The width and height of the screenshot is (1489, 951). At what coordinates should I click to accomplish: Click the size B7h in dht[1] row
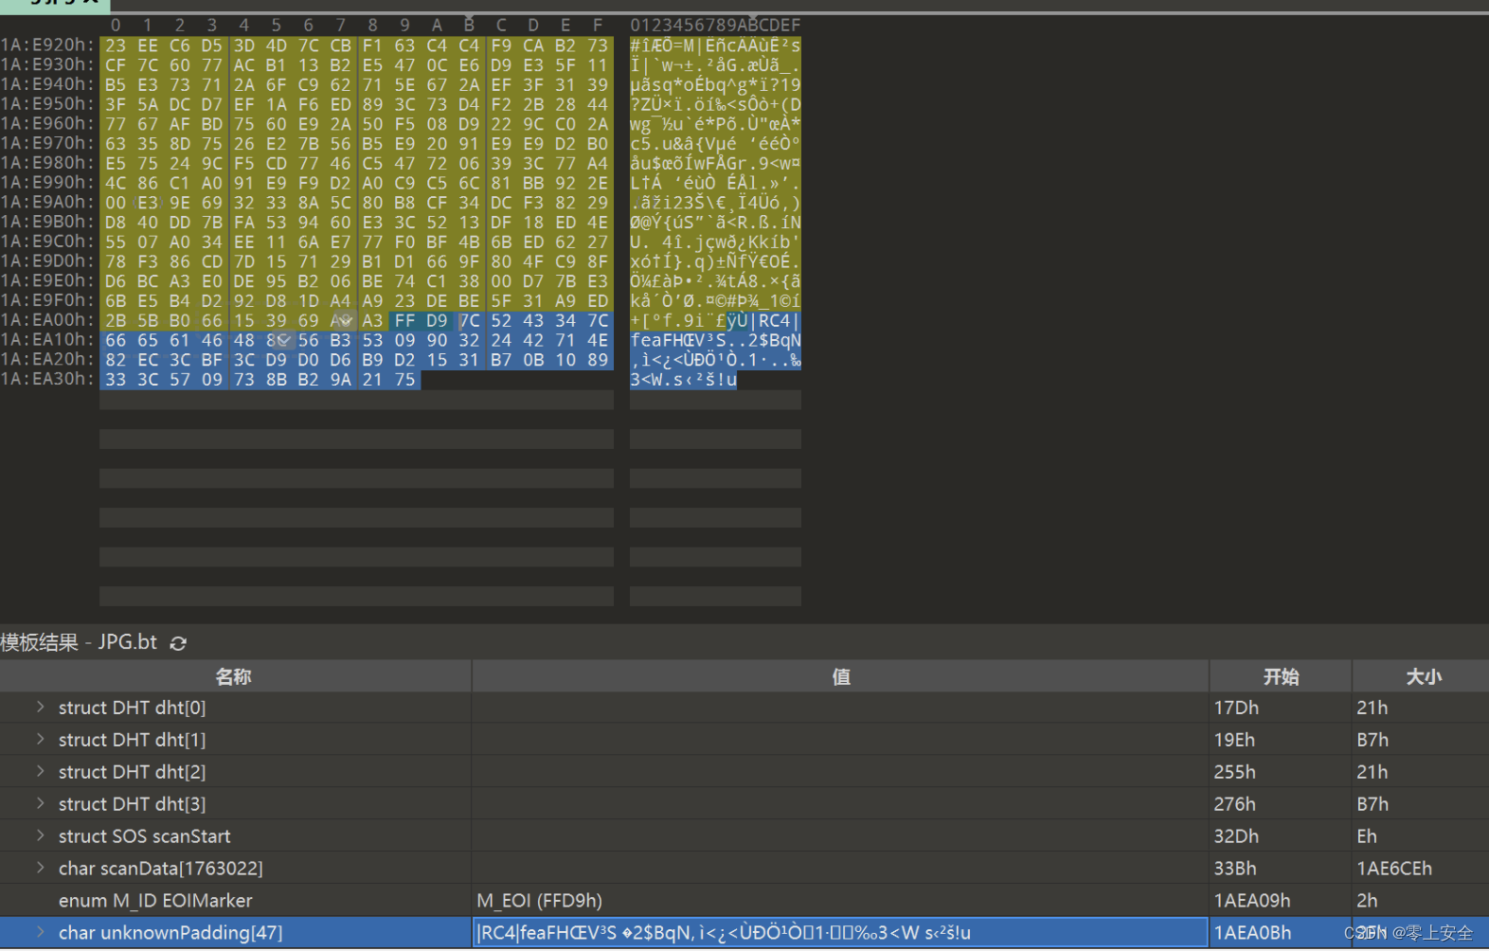pyautogui.click(x=1372, y=740)
